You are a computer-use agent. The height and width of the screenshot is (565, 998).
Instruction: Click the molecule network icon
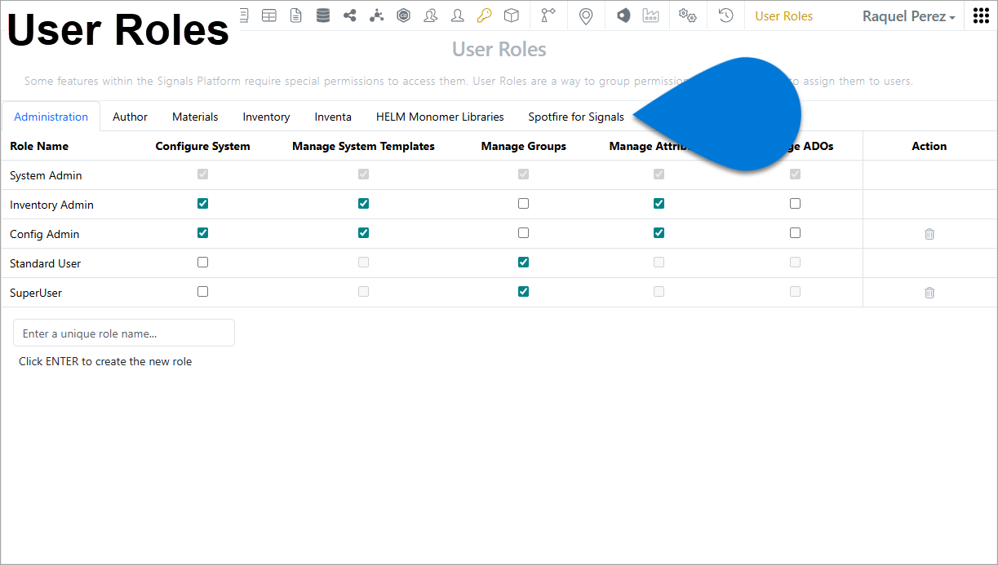pyautogui.click(x=376, y=15)
